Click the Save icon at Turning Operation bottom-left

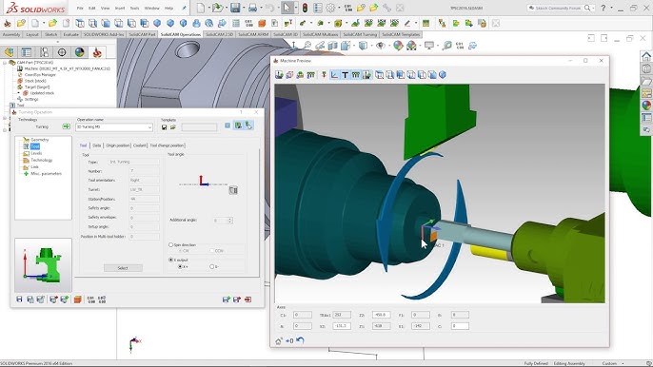click(x=19, y=299)
